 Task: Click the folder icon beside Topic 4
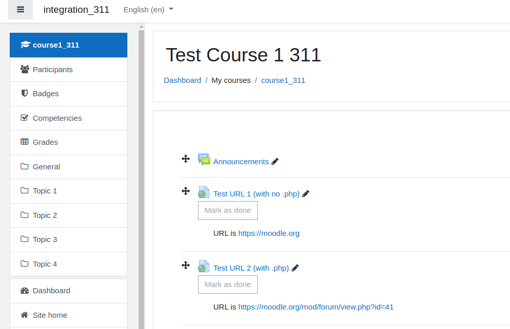click(x=25, y=264)
